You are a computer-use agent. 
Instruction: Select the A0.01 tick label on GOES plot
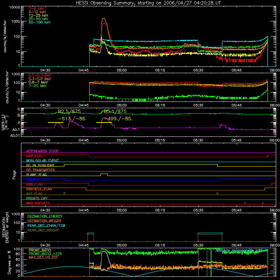15,135
